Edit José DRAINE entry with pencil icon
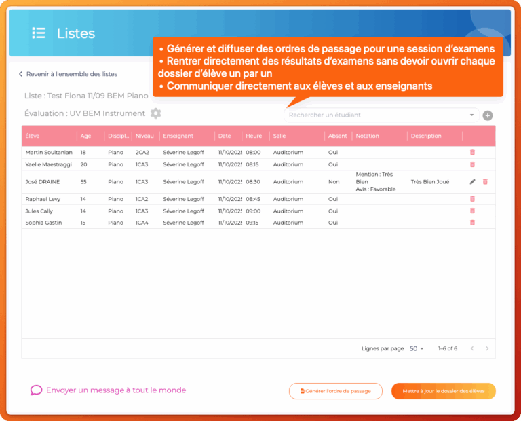This screenshot has width=521, height=421. pyautogui.click(x=473, y=182)
